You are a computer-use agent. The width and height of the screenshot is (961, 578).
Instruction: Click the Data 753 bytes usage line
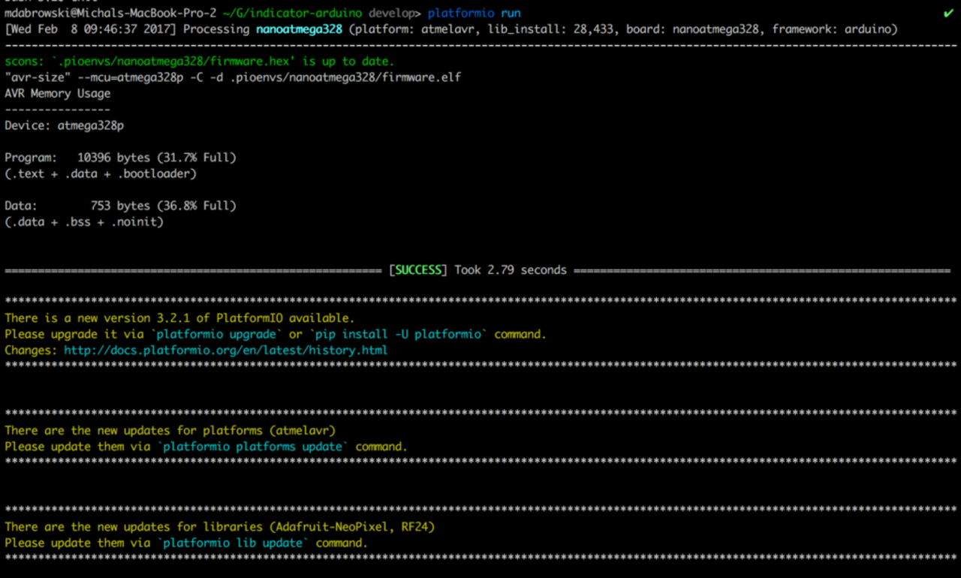pos(120,206)
